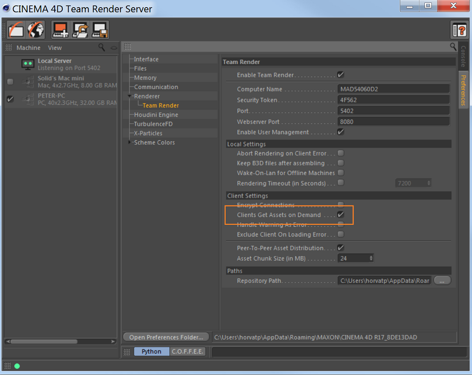This screenshot has height=375, width=472.
Task: Enable the Solid's Mac mini checkbox
Action: [x=10, y=82]
